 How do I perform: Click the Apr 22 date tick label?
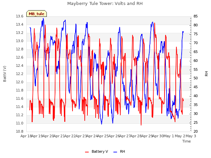(x=70, y=136)
